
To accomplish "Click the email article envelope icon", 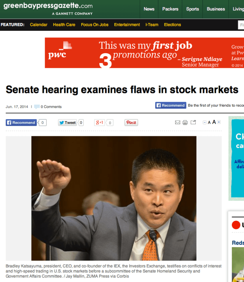I will click(x=177, y=123).
